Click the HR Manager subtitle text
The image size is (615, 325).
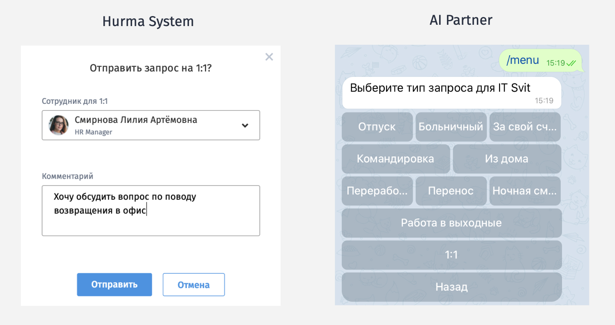click(93, 132)
